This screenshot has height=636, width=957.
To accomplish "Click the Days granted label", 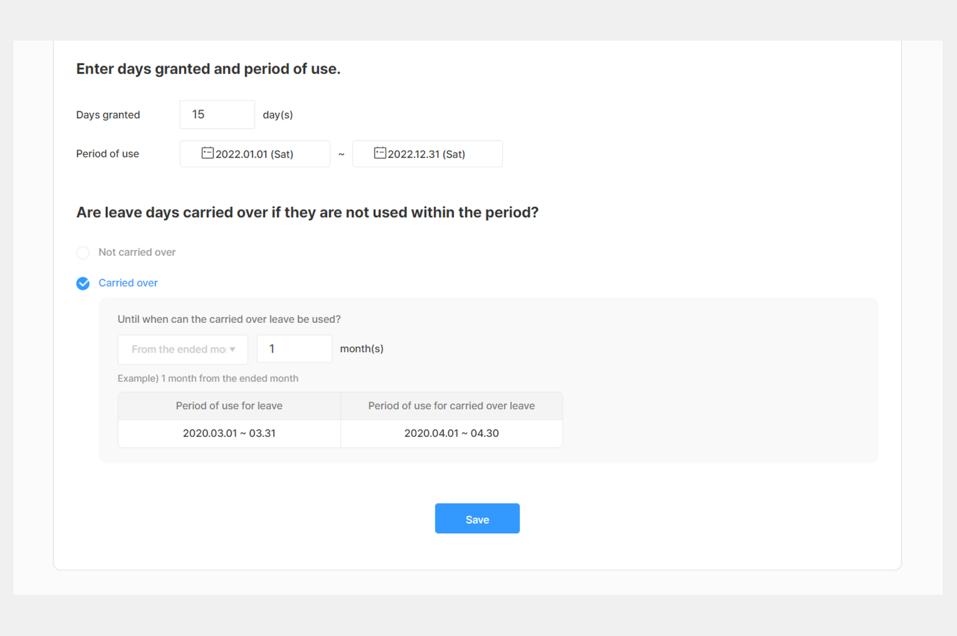I will 108,115.
